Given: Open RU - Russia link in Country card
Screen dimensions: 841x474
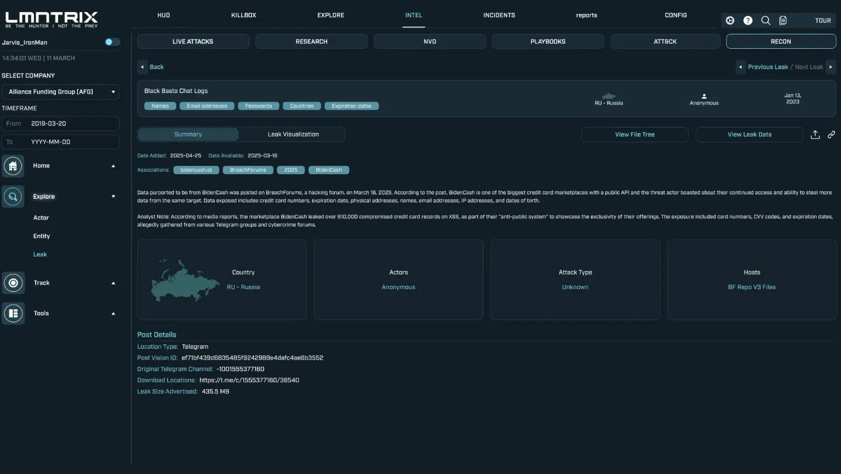Looking at the screenshot, I should [x=243, y=287].
